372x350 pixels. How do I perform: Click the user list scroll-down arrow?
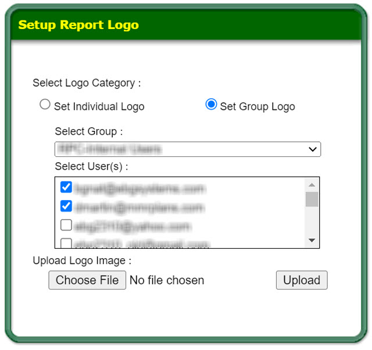(x=312, y=240)
